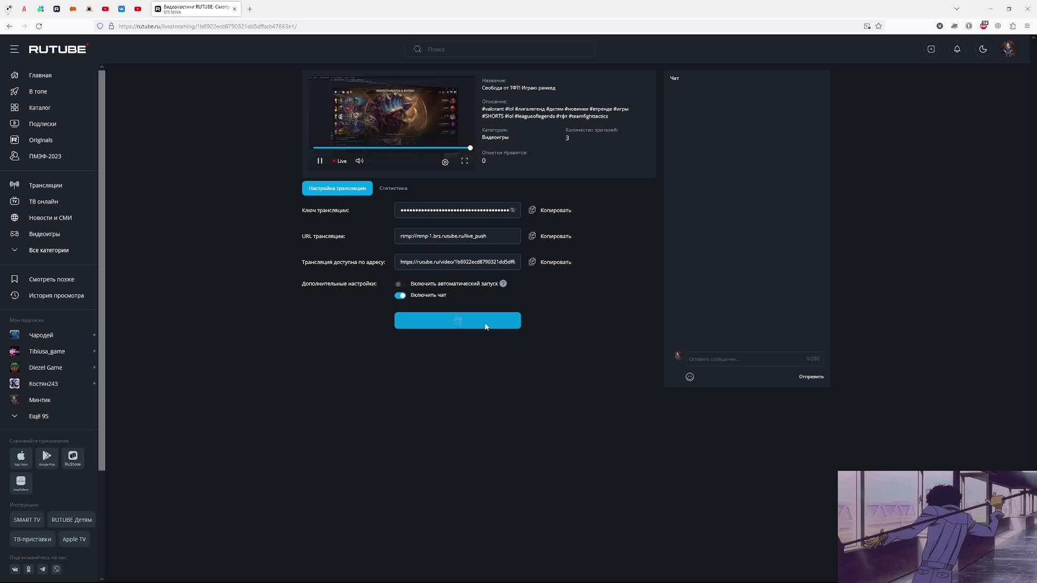Expand "Ещё 95" subscriptions list

point(38,416)
